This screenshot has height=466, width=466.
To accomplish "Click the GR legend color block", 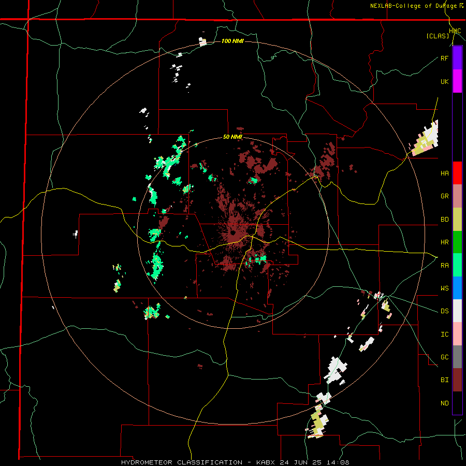I will tap(457, 196).
